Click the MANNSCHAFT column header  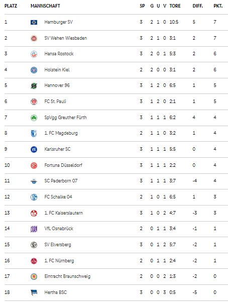pos(45,6)
